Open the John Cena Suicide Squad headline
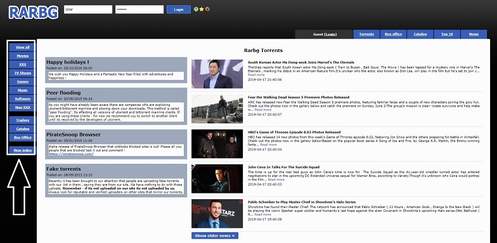This screenshot has width=497, height=243. 284,167
